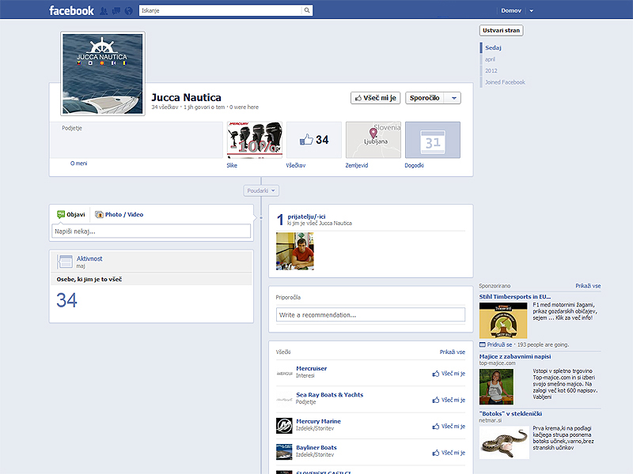Open Sea Ray Boats & Yachts link
Screen dimensions: 633x474
pos(329,394)
